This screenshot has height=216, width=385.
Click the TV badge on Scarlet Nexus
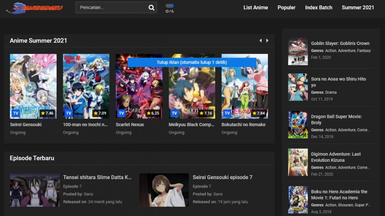click(x=121, y=113)
